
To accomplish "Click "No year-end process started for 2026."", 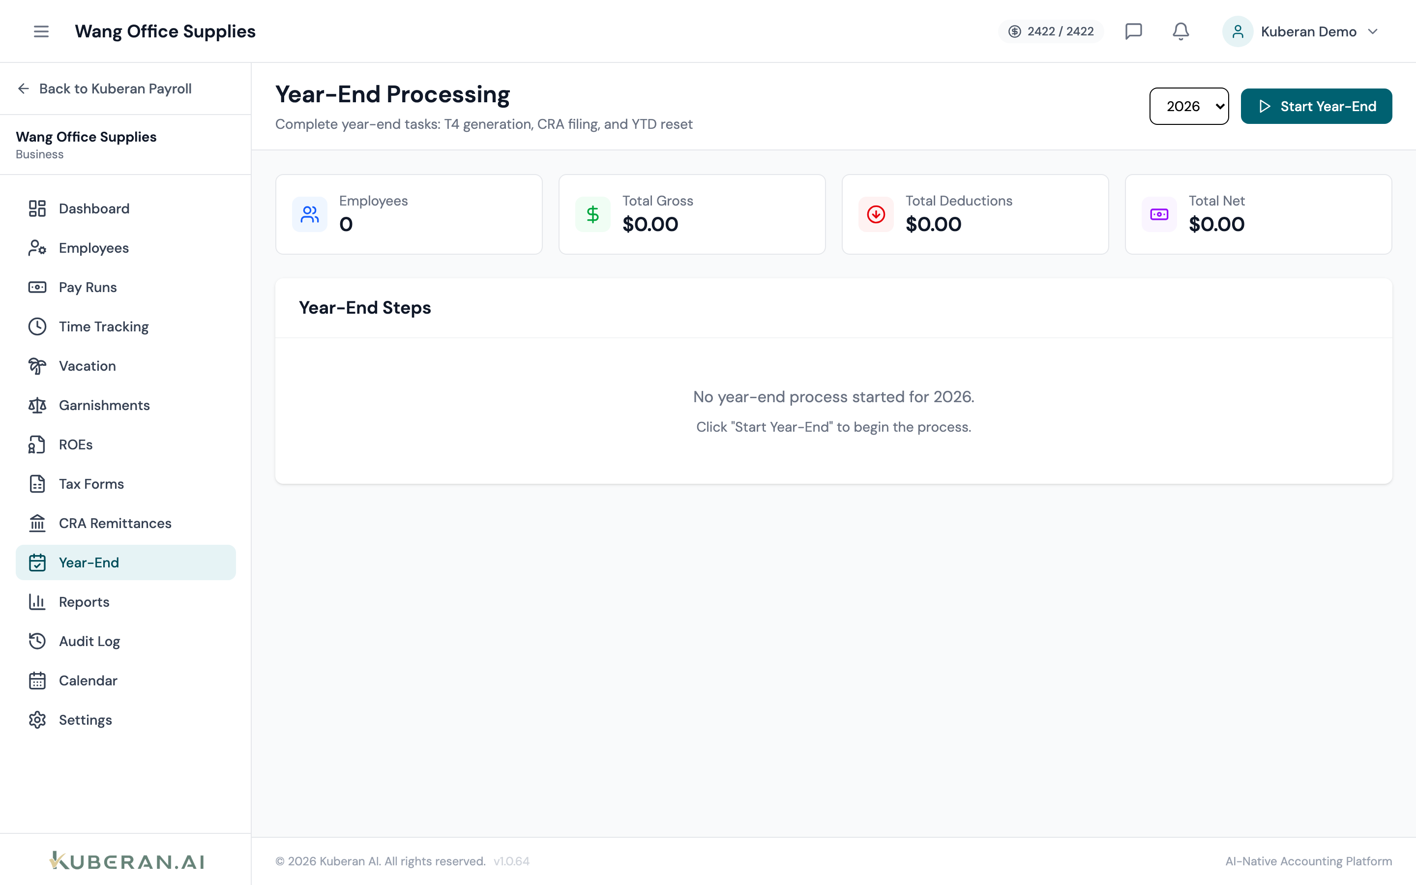I will tap(833, 397).
